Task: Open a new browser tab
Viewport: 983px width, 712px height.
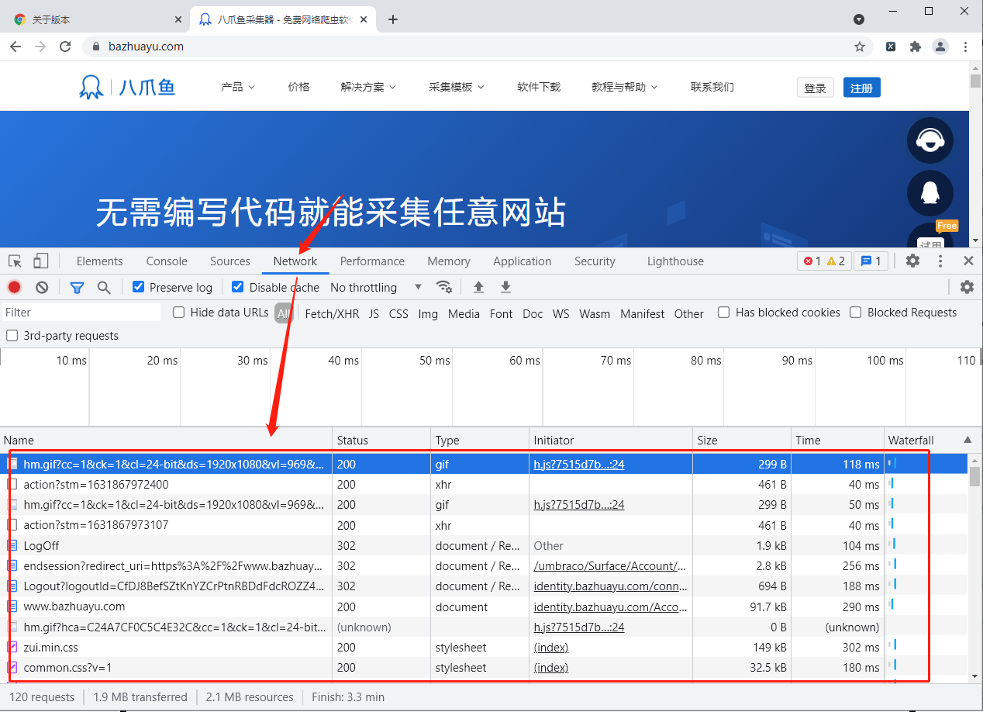Action: click(x=393, y=19)
